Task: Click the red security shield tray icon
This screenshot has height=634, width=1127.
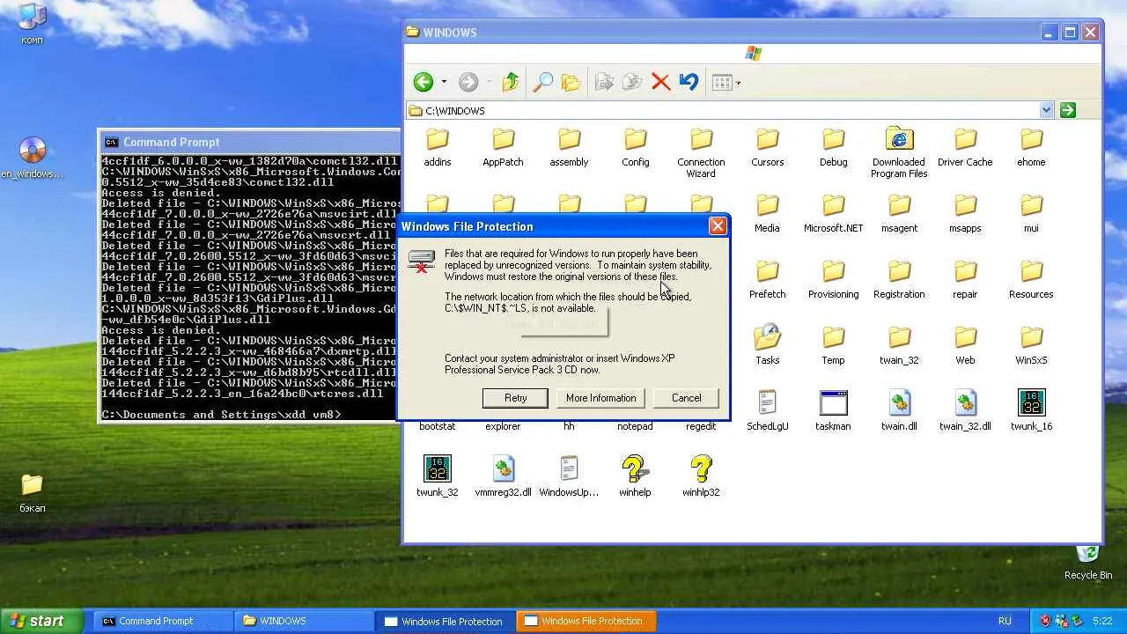Action: (x=1045, y=621)
